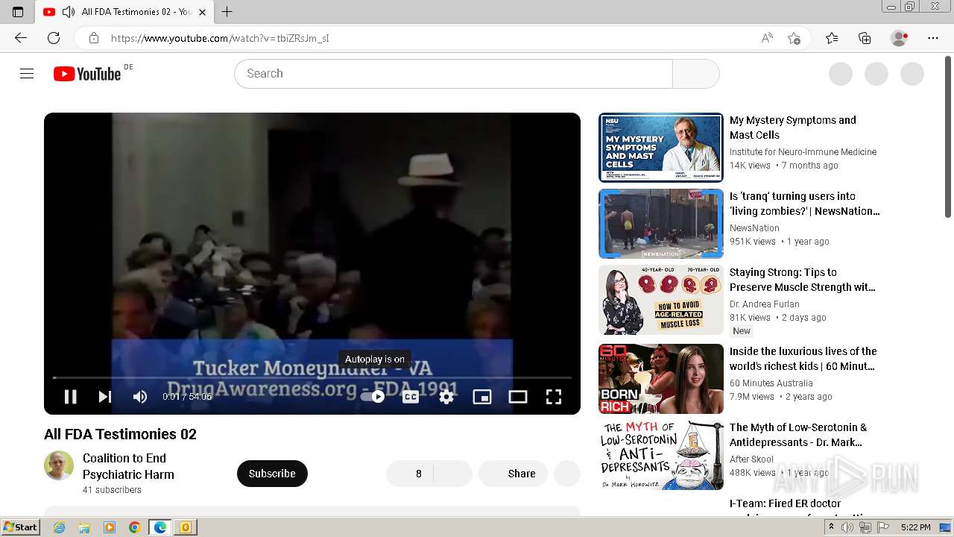Open Staying Strong muscle video thumbnail
This screenshot has height=537, width=954.
click(661, 300)
